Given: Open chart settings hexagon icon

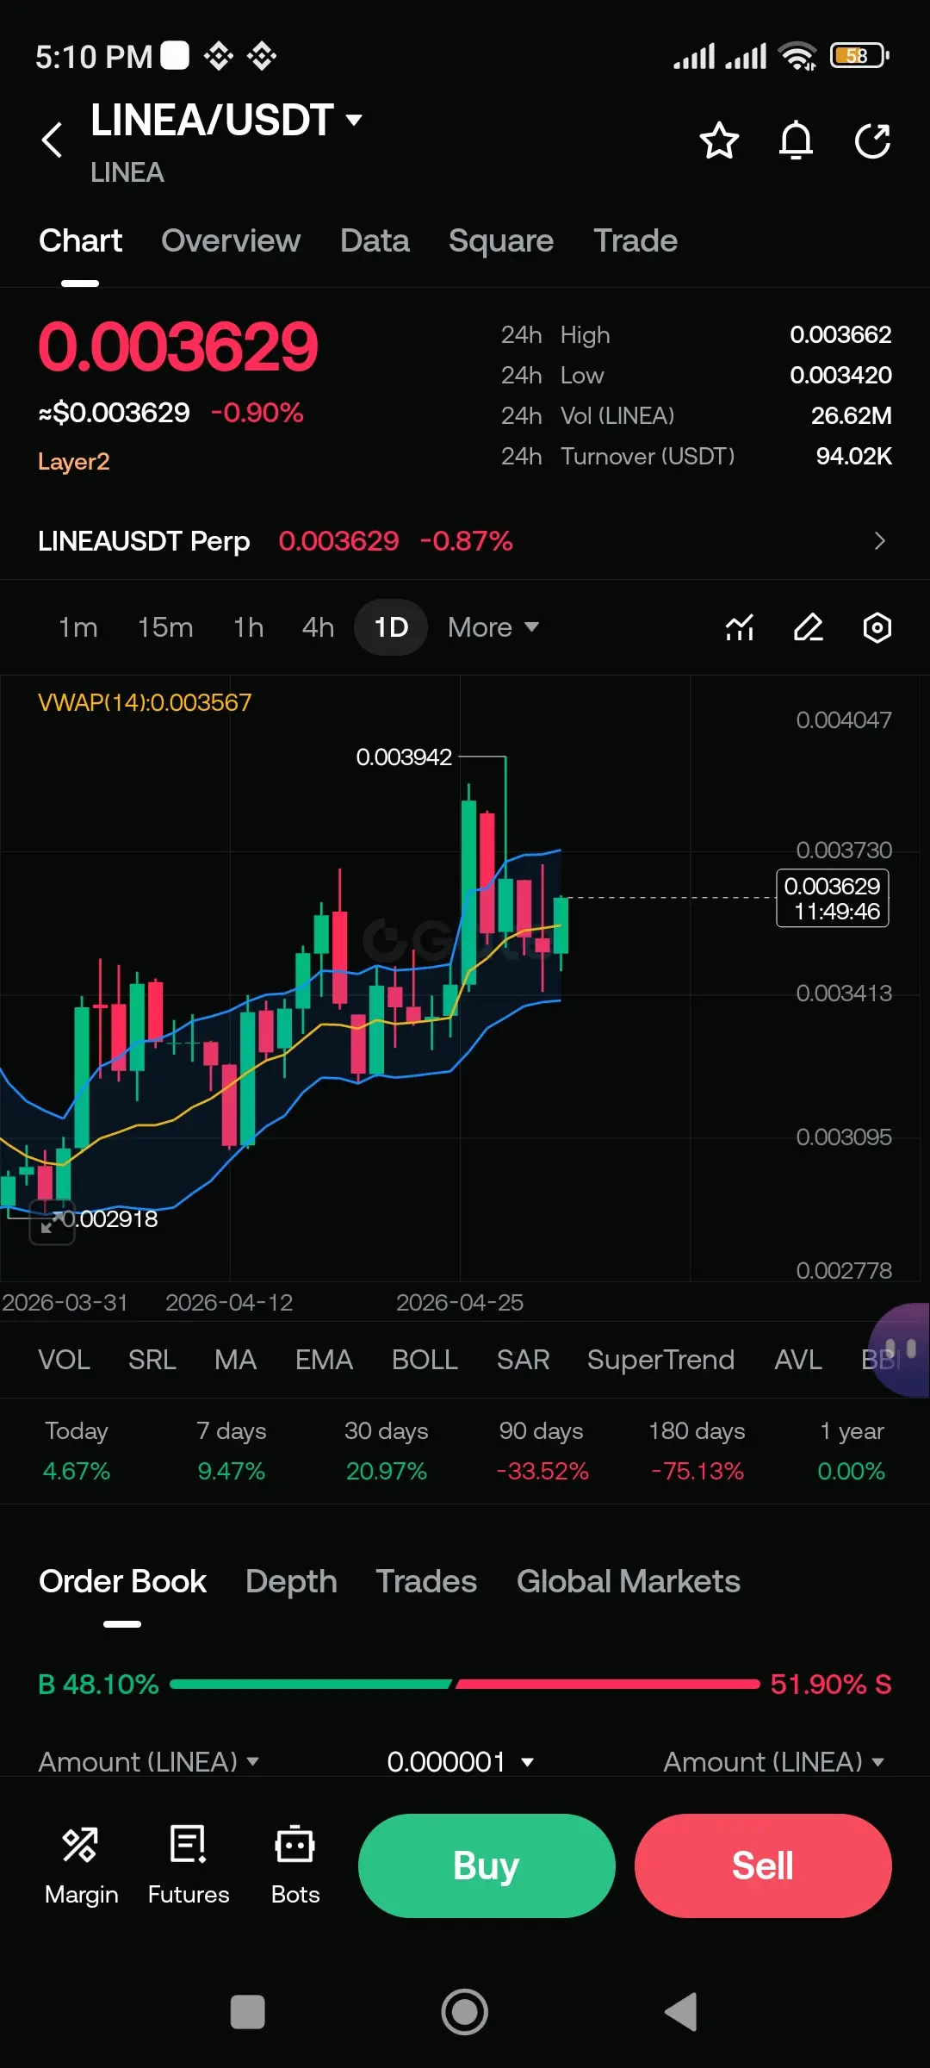Looking at the screenshot, I should pos(877,627).
